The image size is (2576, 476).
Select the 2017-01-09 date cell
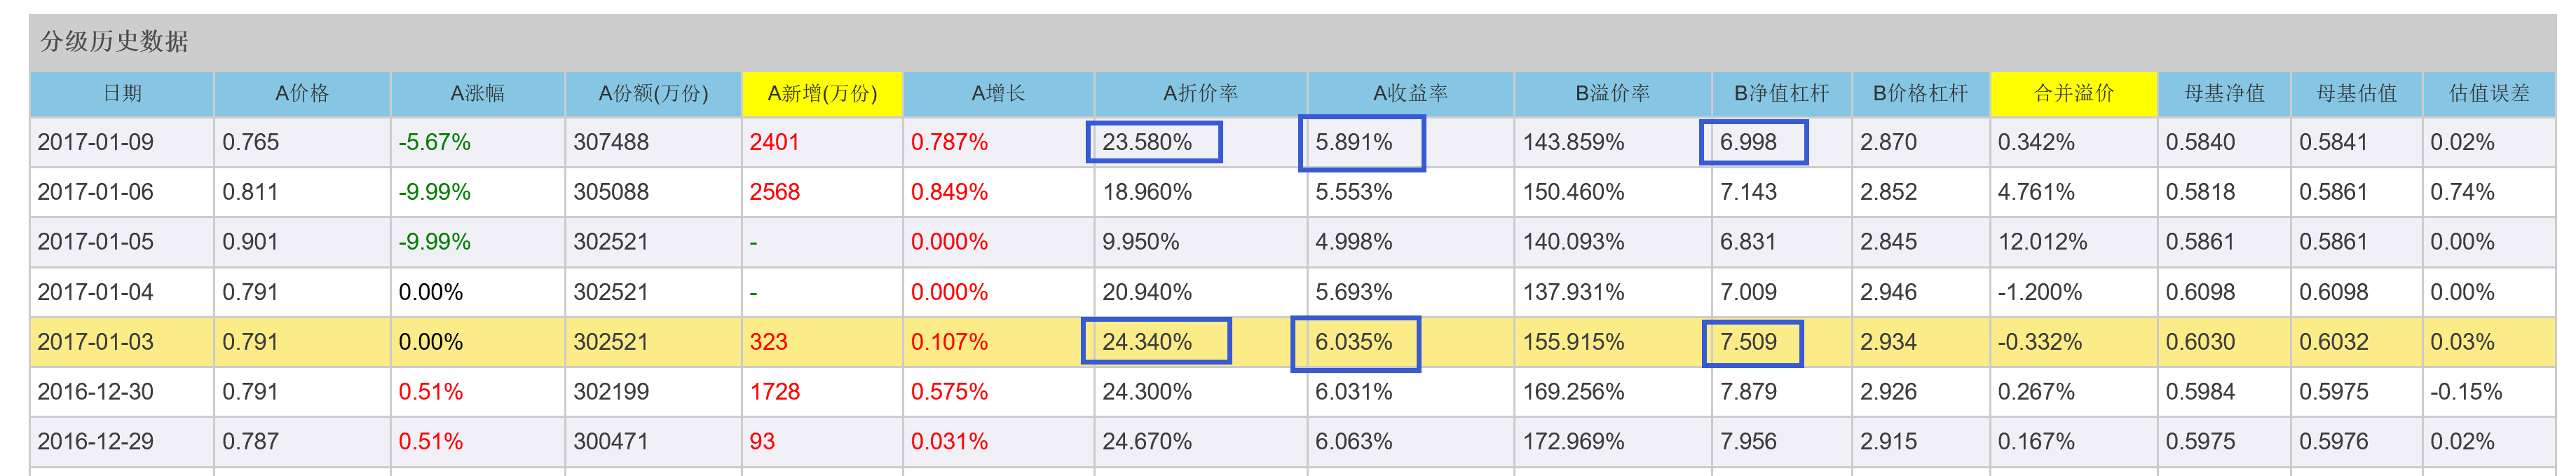[x=96, y=142]
